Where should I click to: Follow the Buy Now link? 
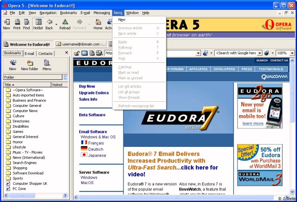87,86
